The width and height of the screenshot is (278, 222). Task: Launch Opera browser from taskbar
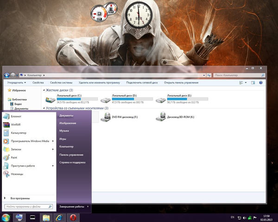point(73,218)
